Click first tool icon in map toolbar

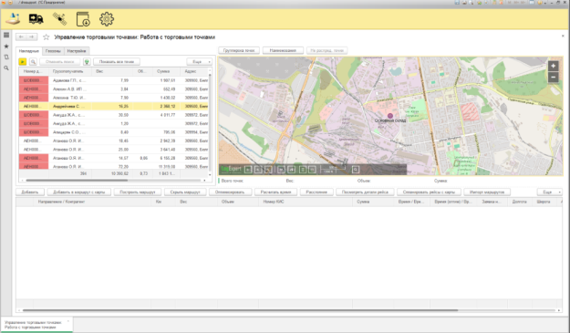[248, 170]
